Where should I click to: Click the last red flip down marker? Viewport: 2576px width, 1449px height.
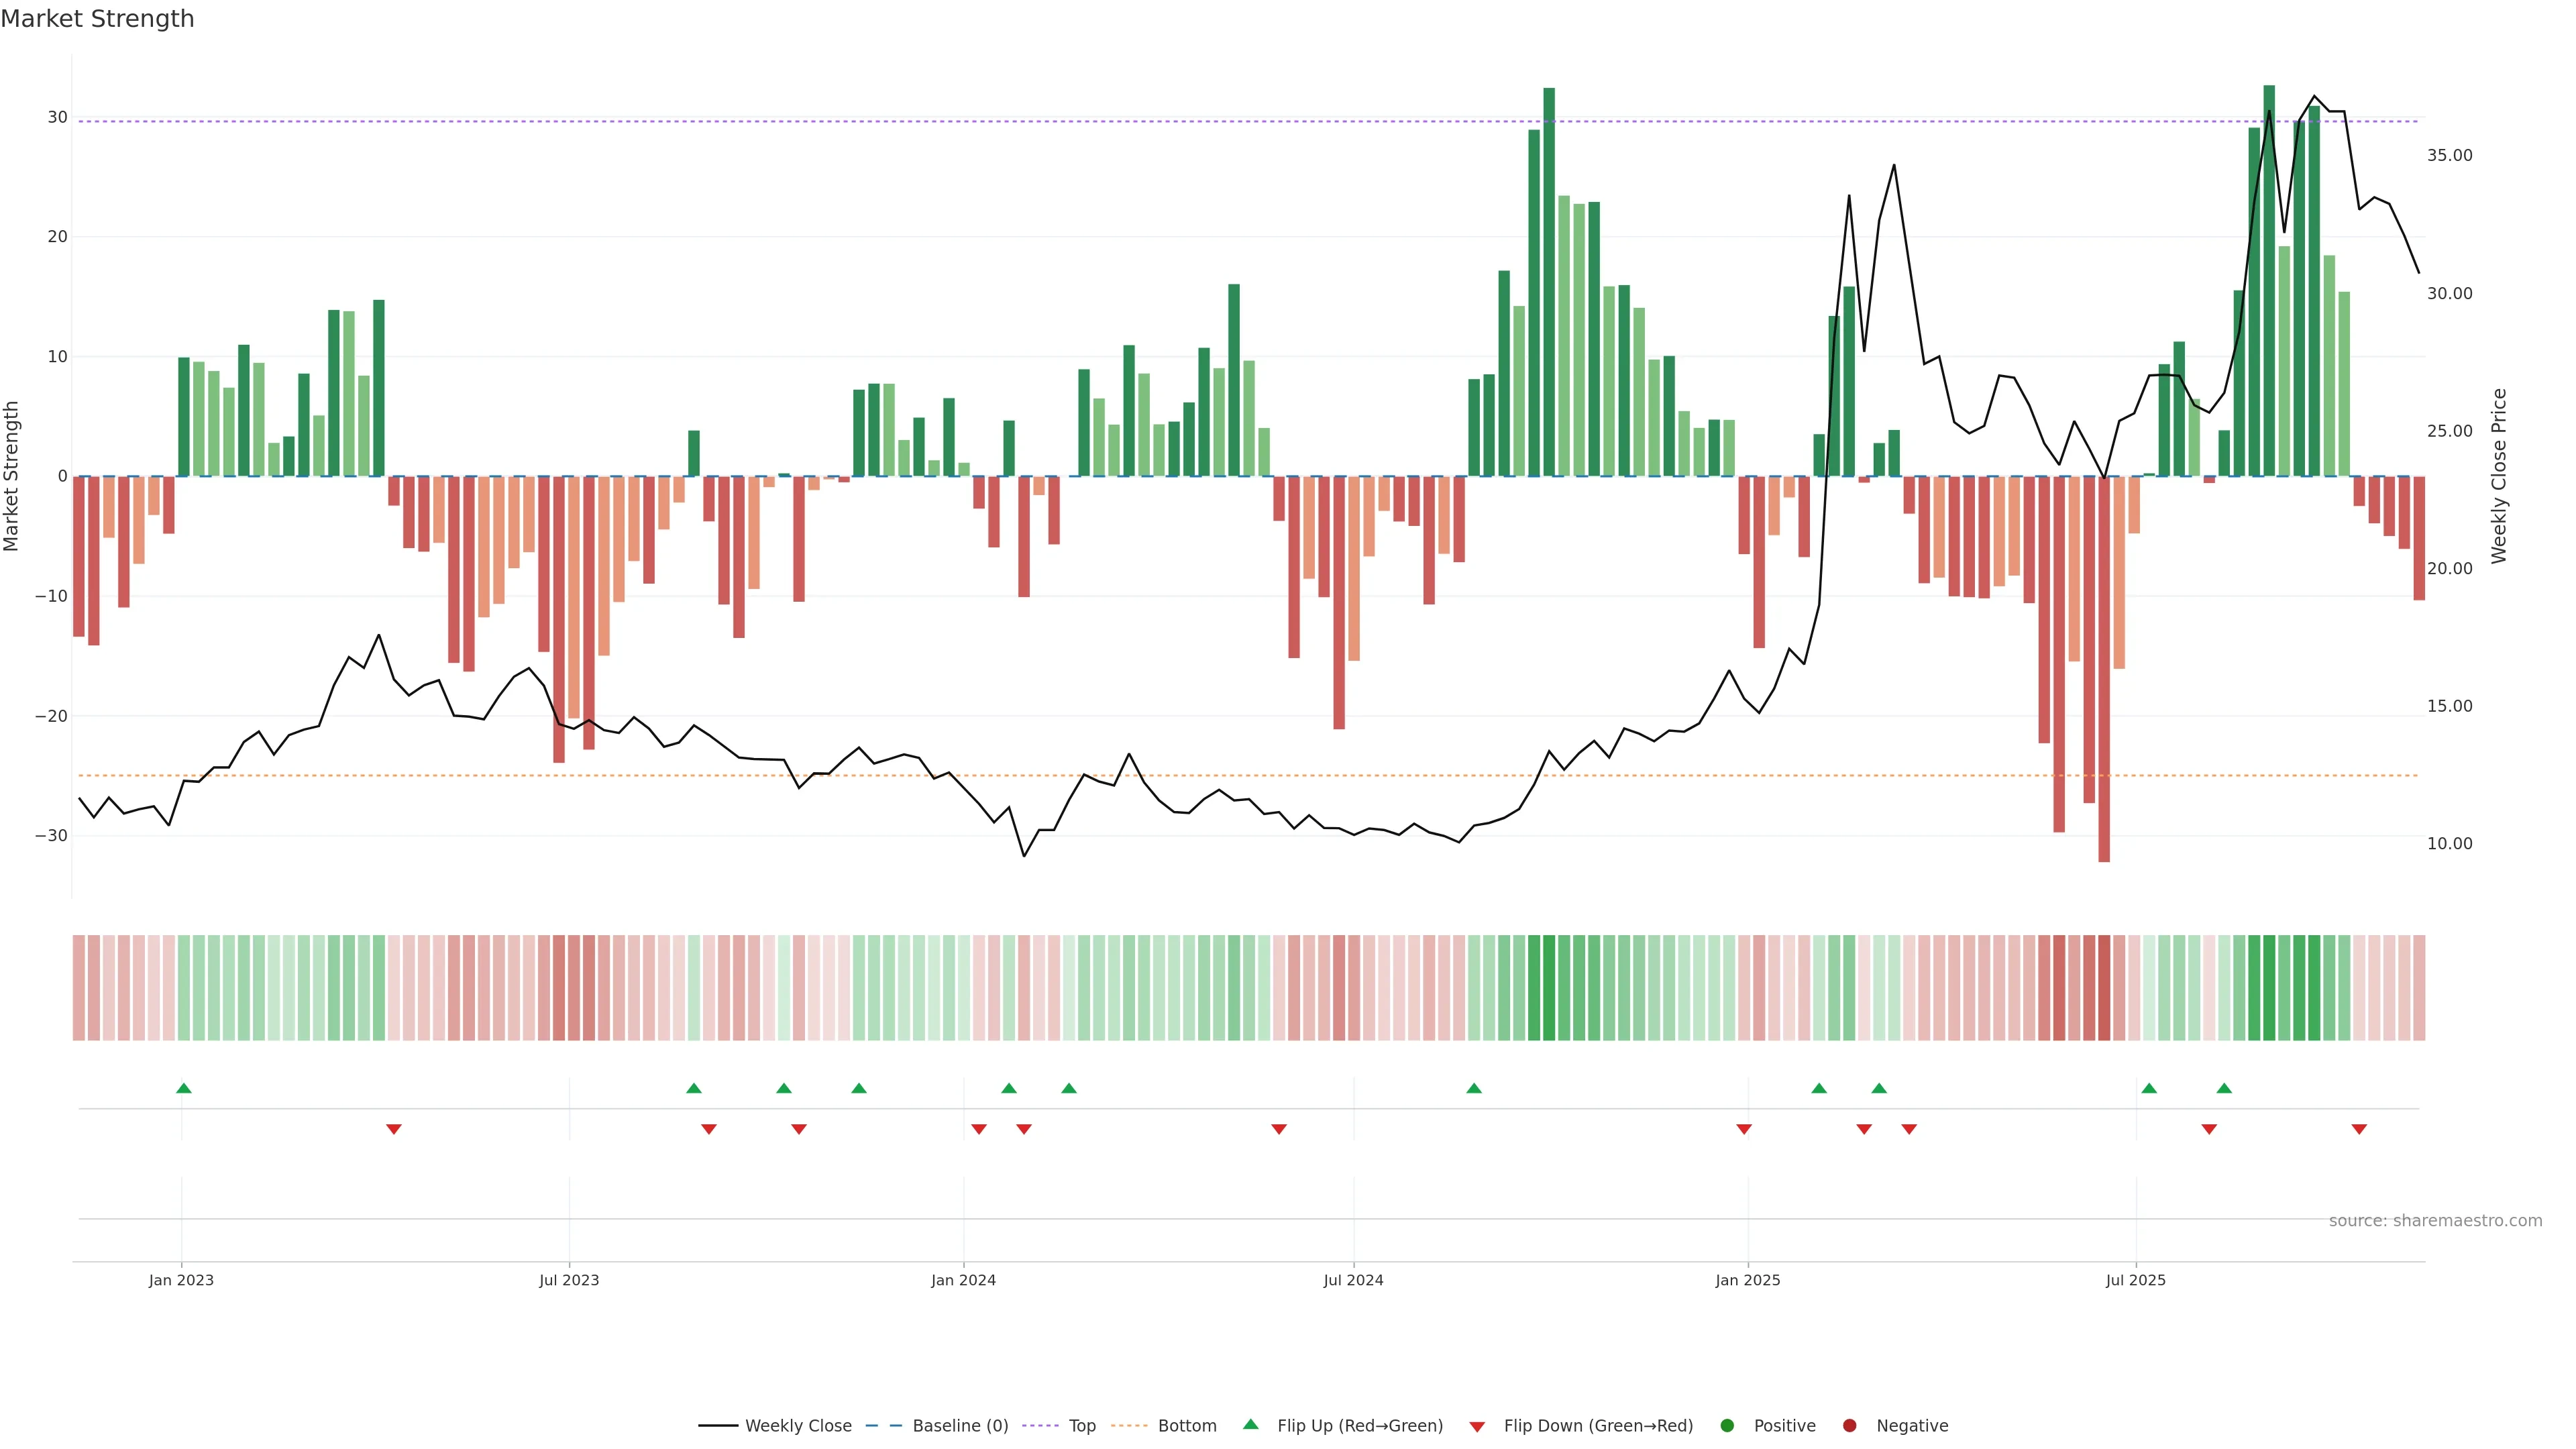2359,1129
